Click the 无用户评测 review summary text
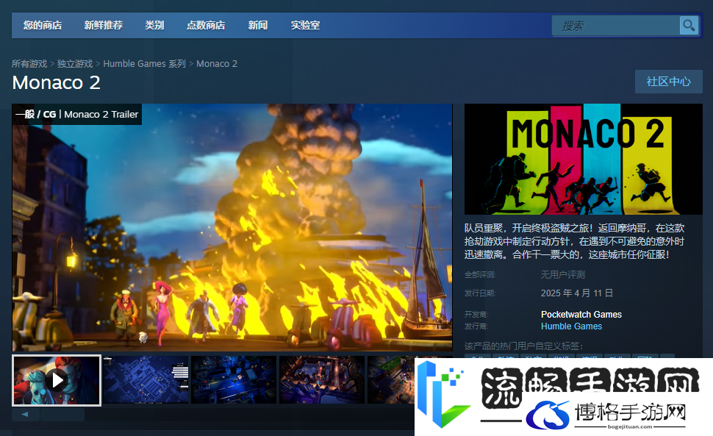This screenshot has width=713, height=436. coord(563,274)
